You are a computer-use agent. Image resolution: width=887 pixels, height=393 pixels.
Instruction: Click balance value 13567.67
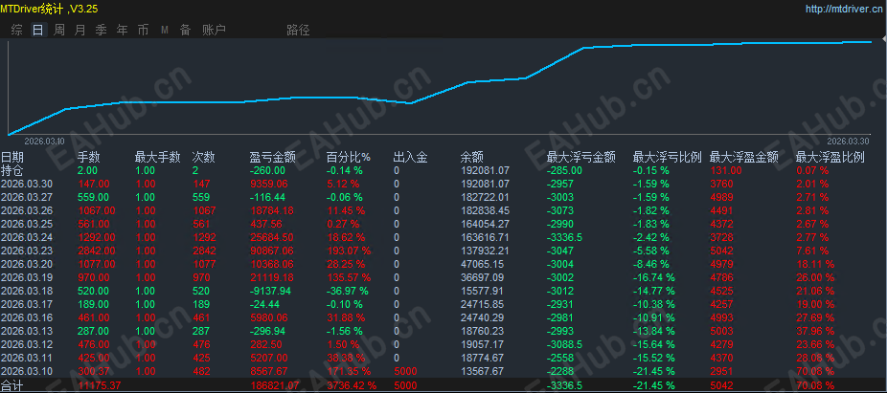click(483, 372)
